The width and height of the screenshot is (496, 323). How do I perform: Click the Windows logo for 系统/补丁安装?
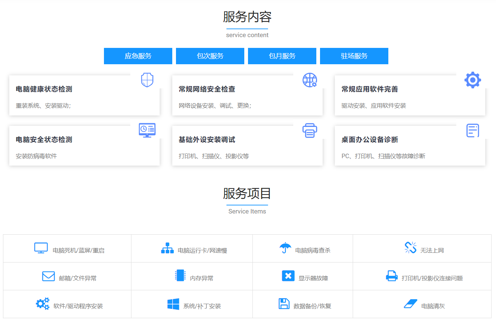click(173, 304)
